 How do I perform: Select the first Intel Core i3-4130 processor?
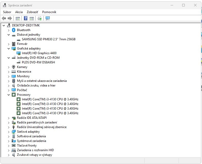point(50,99)
